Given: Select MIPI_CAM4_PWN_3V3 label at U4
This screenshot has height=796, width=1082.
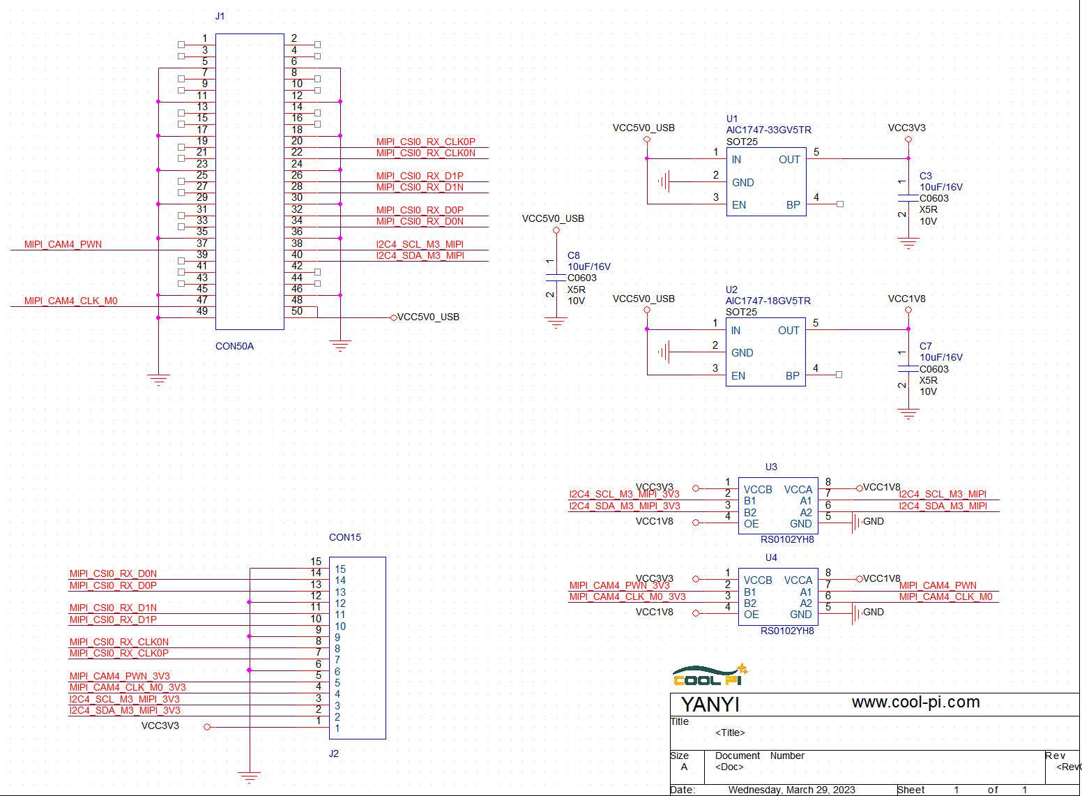Looking at the screenshot, I should (619, 585).
